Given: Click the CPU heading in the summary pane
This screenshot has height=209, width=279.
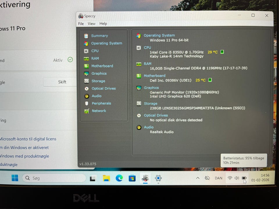Looking at the screenshot, I should tap(147, 48).
